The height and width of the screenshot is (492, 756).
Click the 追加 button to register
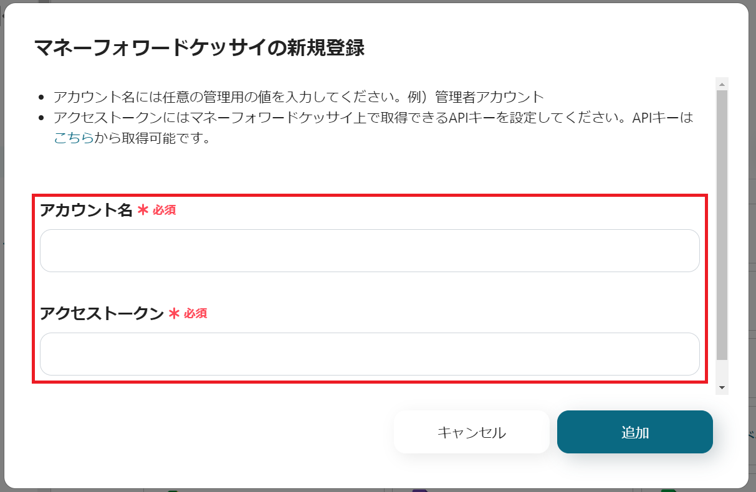635,432
